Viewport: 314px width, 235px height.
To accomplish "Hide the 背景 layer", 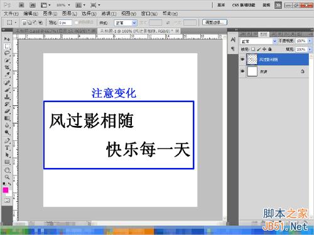I will click(x=242, y=71).
